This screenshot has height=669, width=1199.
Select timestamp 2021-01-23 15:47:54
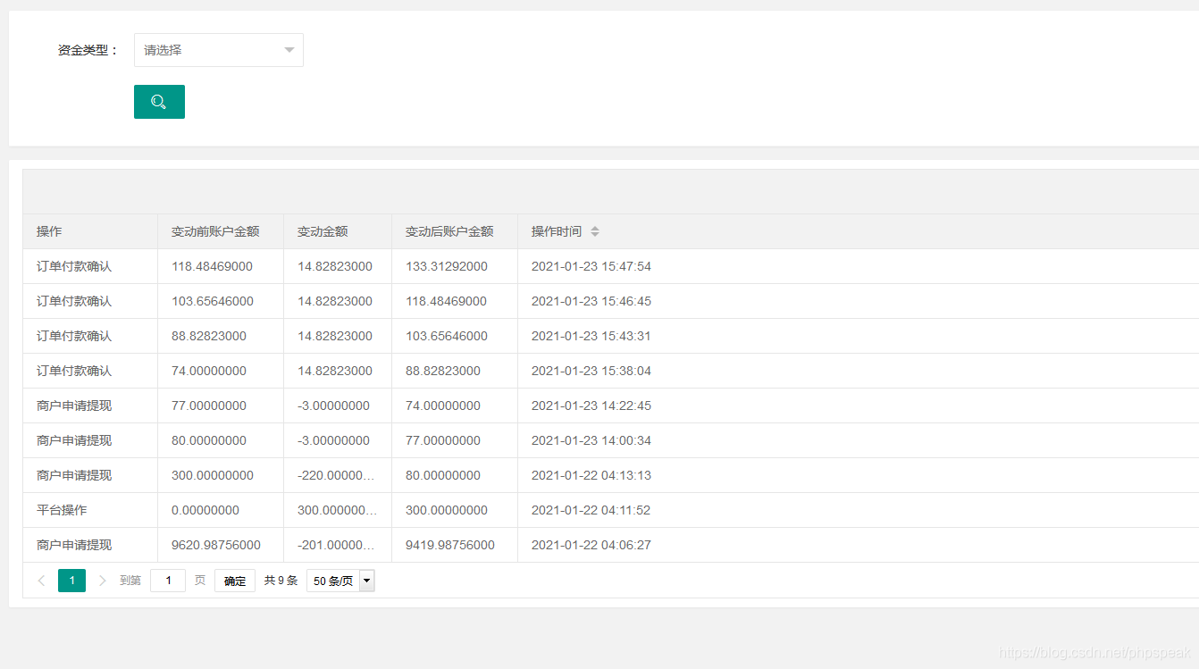coord(591,266)
